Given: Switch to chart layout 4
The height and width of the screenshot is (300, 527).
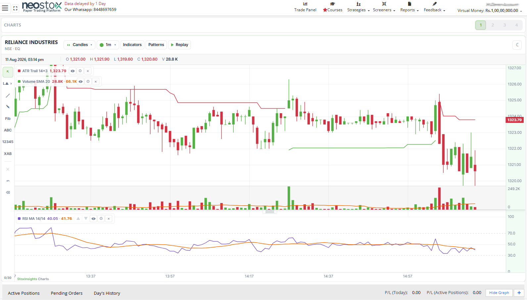Looking at the screenshot, I should (516, 25).
